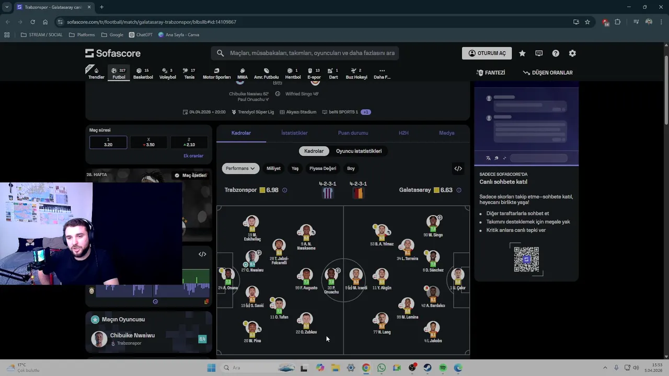The width and height of the screenshot is (669, 376).
Task: Select the Piyasa Değeri filter chip
Action: [322, 168]
